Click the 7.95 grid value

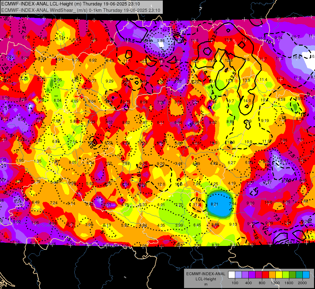tap(197, 184)
